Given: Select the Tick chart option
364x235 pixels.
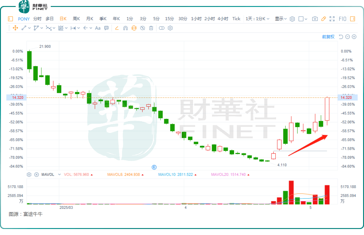Looking at the screenshot, I should (x=236, y=19).
